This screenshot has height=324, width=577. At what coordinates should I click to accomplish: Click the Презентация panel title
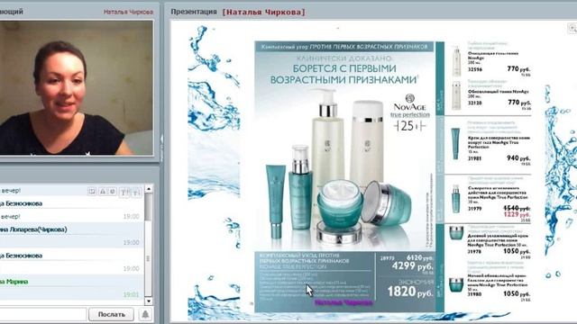[x=194, y=12]
